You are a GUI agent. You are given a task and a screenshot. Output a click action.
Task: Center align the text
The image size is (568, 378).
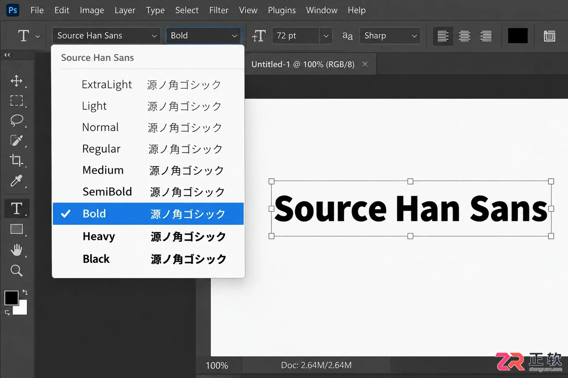click(464, 36)
